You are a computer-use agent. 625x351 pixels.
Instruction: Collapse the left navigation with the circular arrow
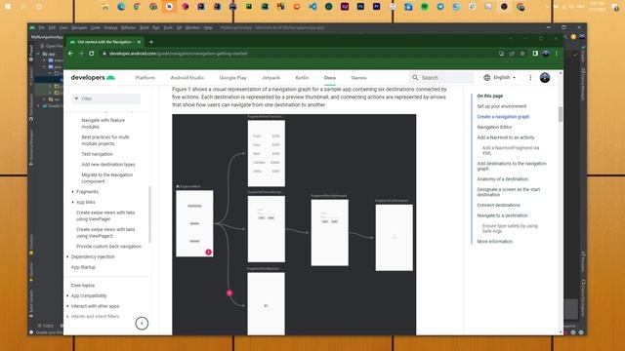(x=142, y=323)
